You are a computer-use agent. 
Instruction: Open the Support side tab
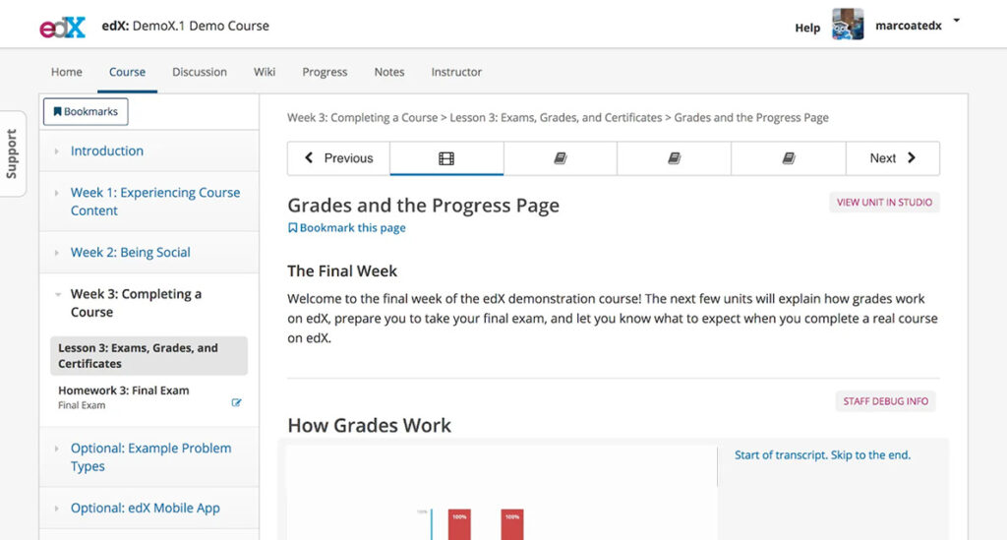12,153
